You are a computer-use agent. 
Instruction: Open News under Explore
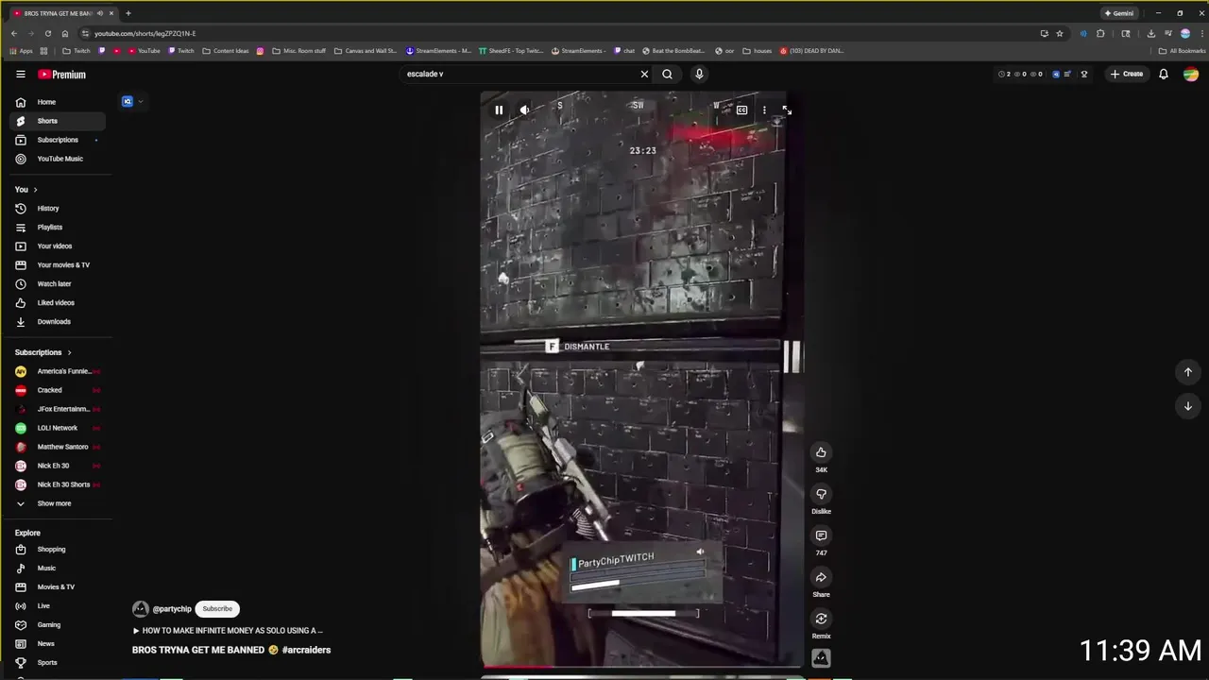57,643
